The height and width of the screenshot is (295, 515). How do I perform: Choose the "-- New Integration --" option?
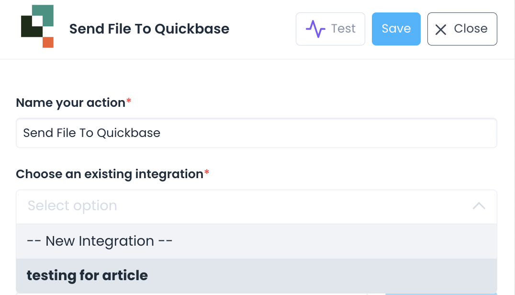point(100,241)
